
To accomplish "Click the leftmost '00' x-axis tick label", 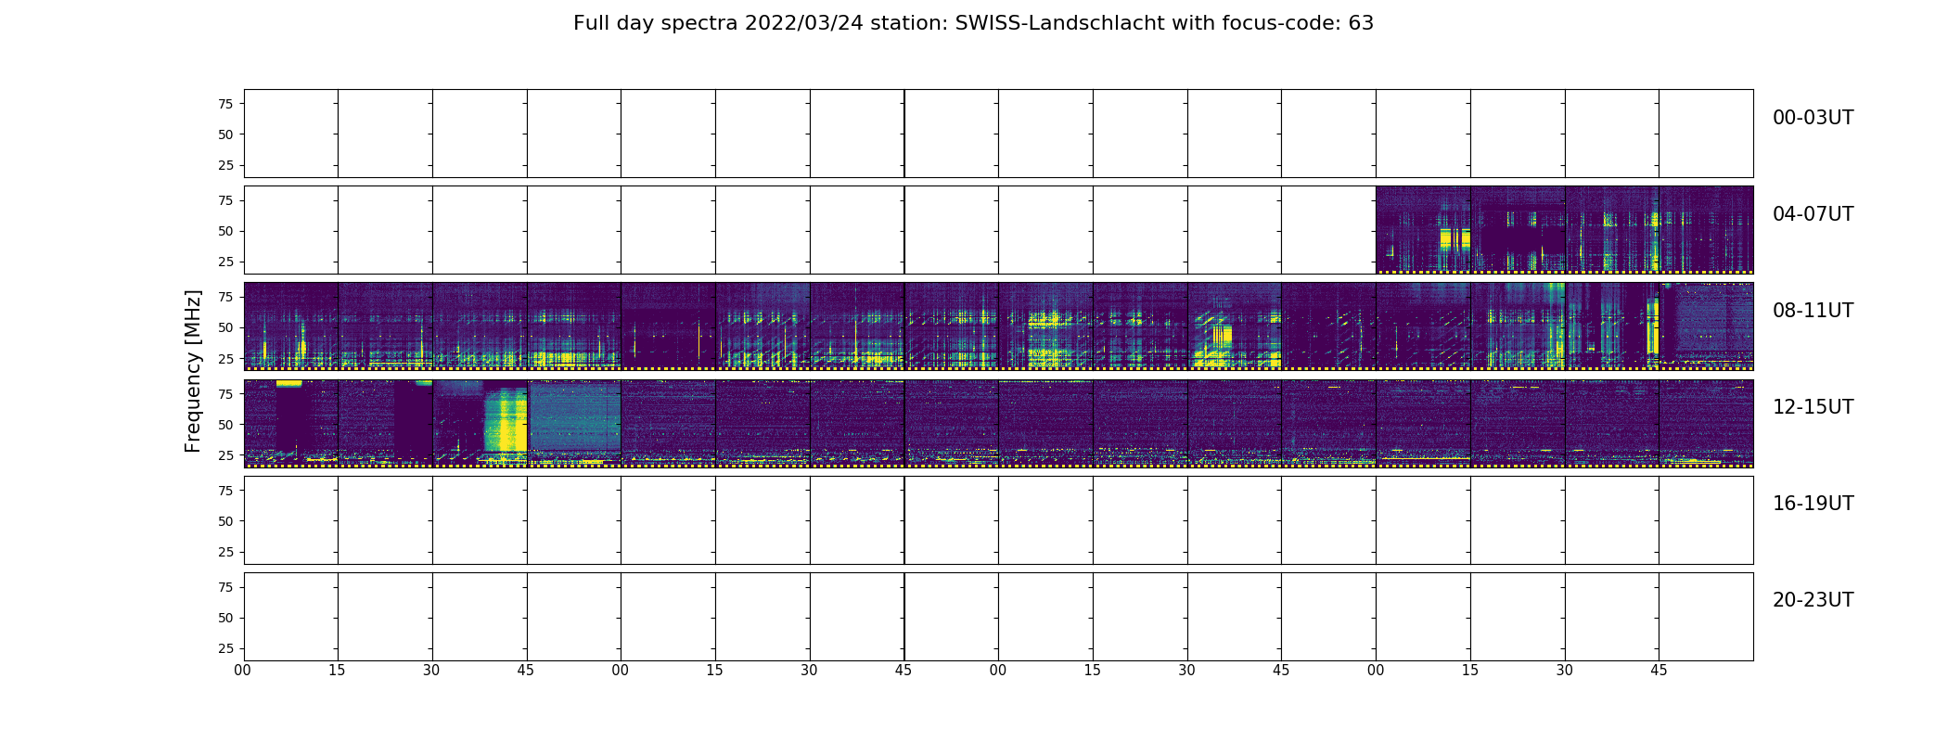I will point(243,671).
